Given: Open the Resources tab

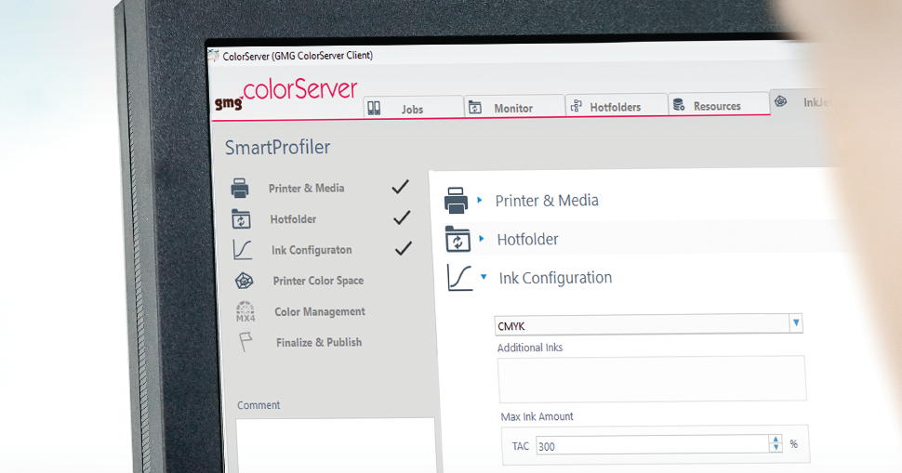Looking at the screenshot, I should (719, 104).
